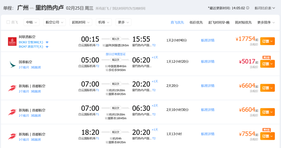Sort by 耗时短优先 shortest duration
The image size is (281, 148).
(x=243, y=22)
